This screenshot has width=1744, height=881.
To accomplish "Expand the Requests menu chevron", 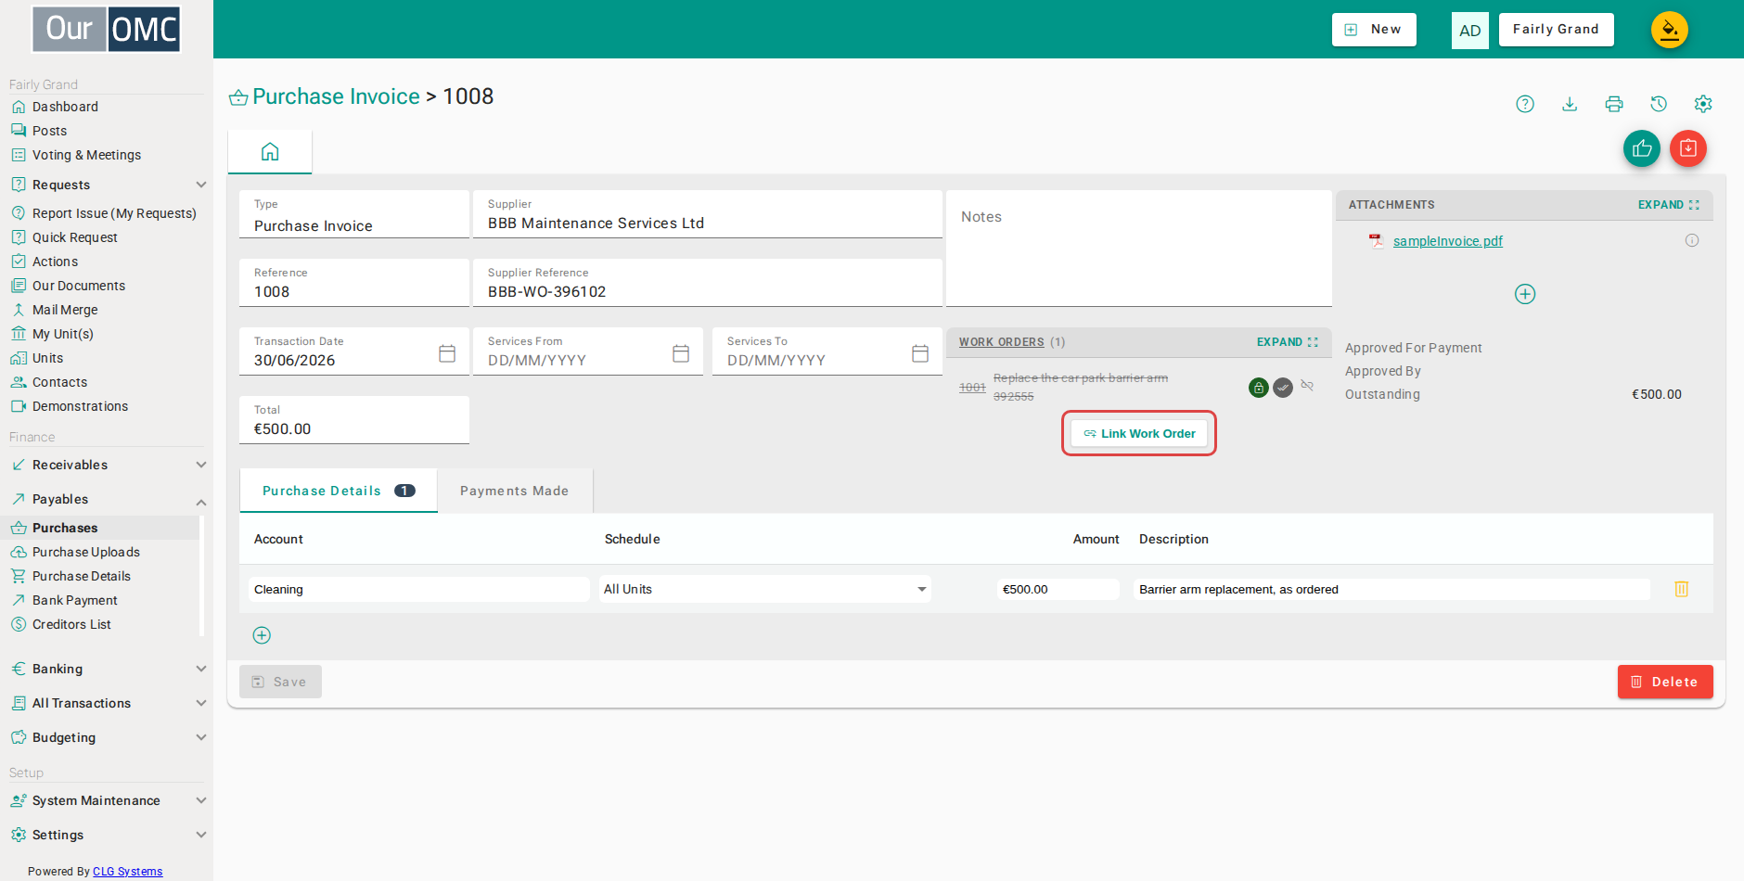I will [201, 185].
